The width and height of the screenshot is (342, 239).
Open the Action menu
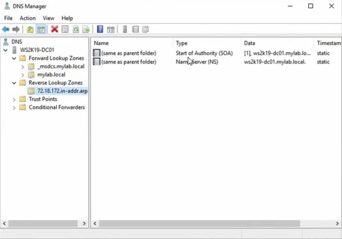pyautogui.click(x=27, y=18)
